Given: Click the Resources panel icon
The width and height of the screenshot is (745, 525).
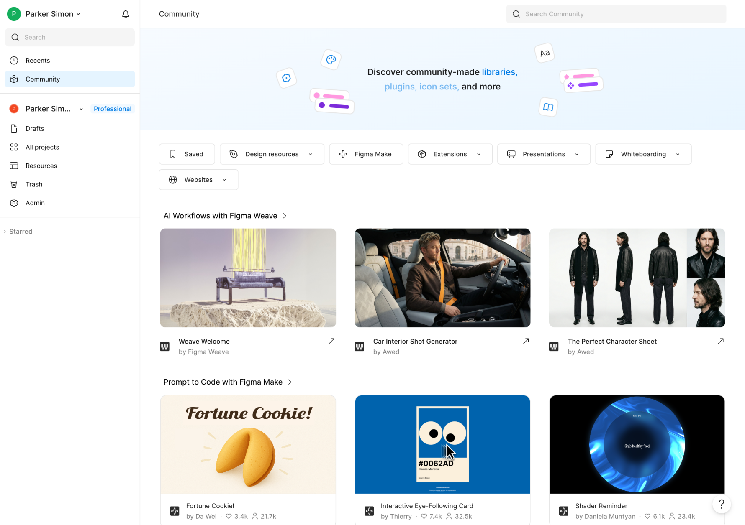Looking at the screenshot, I should click(14, 166).
